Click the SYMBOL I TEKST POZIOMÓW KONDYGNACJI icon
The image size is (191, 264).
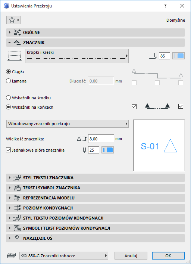click(17, 228)
